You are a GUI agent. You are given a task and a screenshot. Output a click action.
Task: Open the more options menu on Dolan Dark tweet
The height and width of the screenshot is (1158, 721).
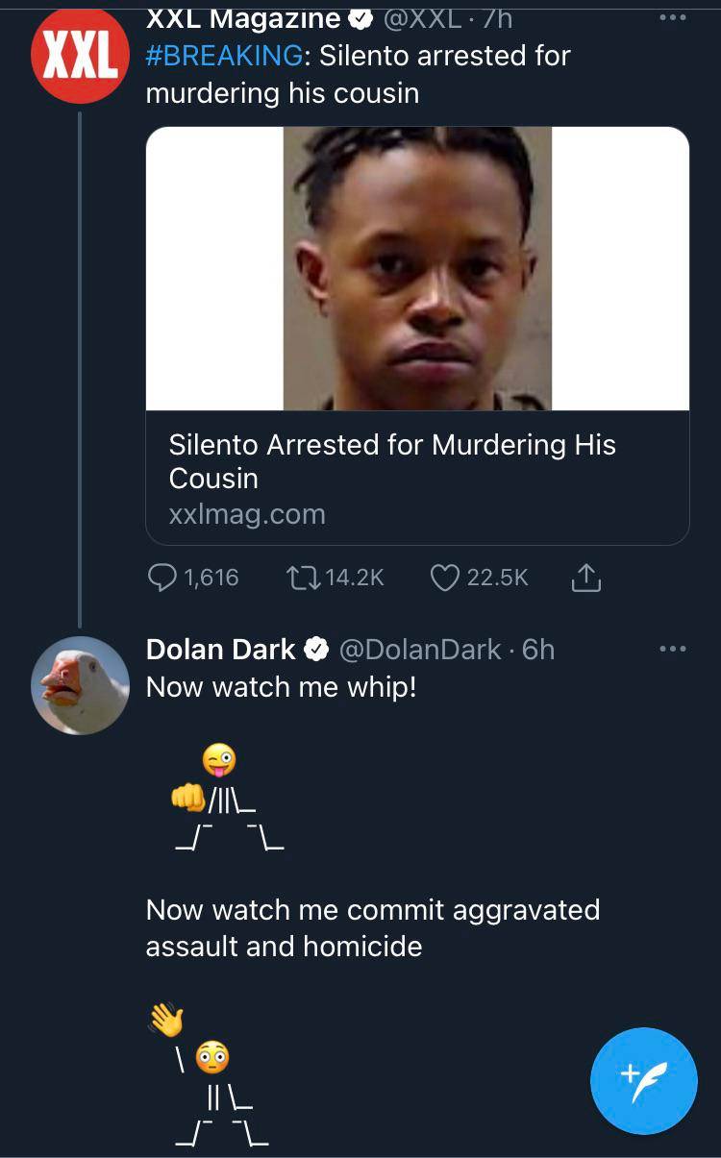pos(672,650)
